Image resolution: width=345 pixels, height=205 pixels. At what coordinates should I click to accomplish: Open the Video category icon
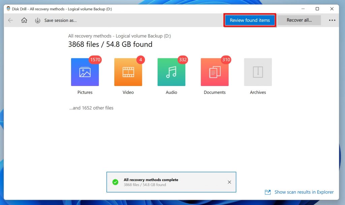[128, 72]
